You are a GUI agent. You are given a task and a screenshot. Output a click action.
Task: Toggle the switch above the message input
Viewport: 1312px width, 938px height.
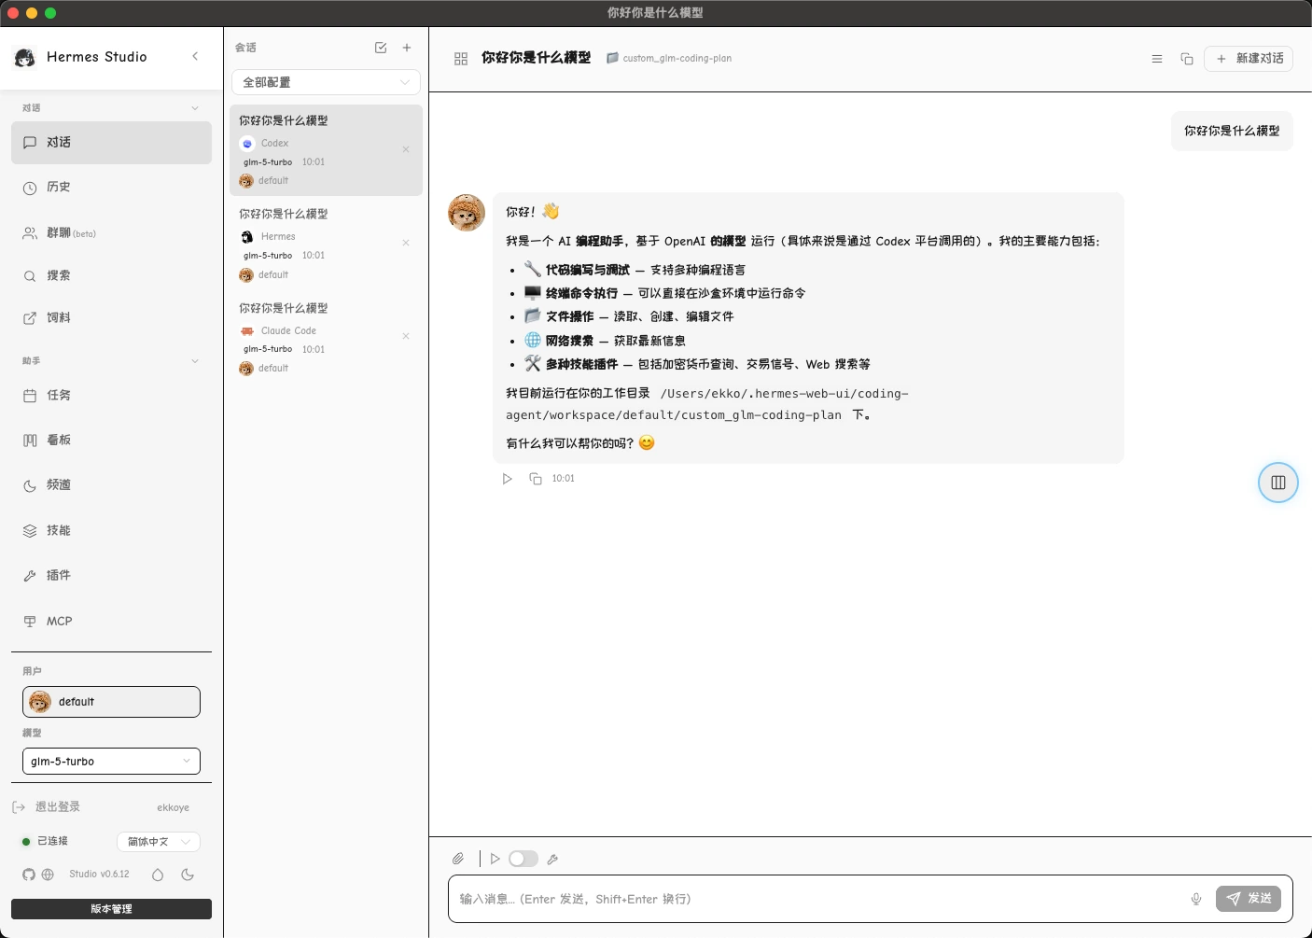[x=523, y=859]
